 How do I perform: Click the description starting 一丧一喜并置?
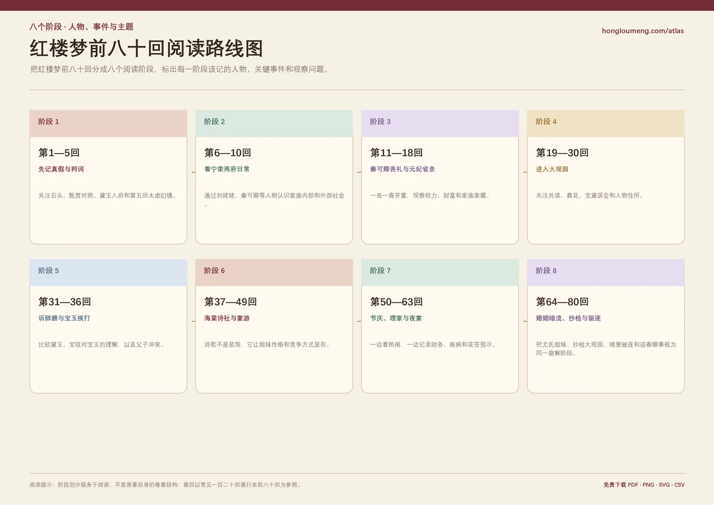pos(431,195)
